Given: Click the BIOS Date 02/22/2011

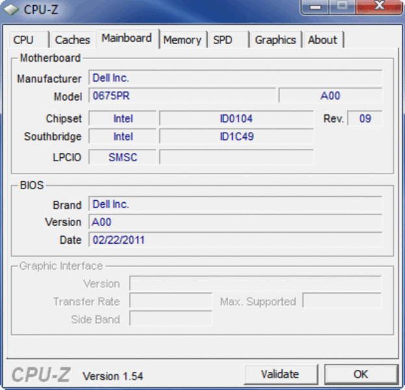Looking at the screenshot, I should 235,240.
